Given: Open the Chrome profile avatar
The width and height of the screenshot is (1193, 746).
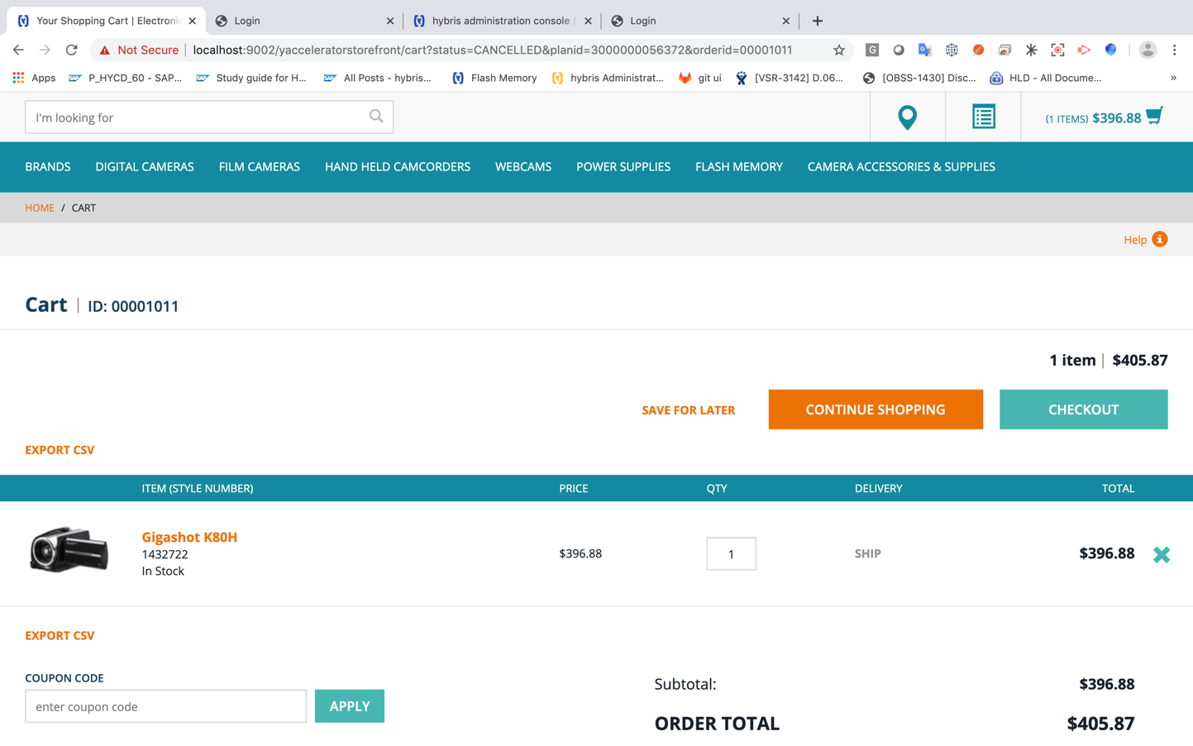Looking at the screenshot, I should [1147, 50].
